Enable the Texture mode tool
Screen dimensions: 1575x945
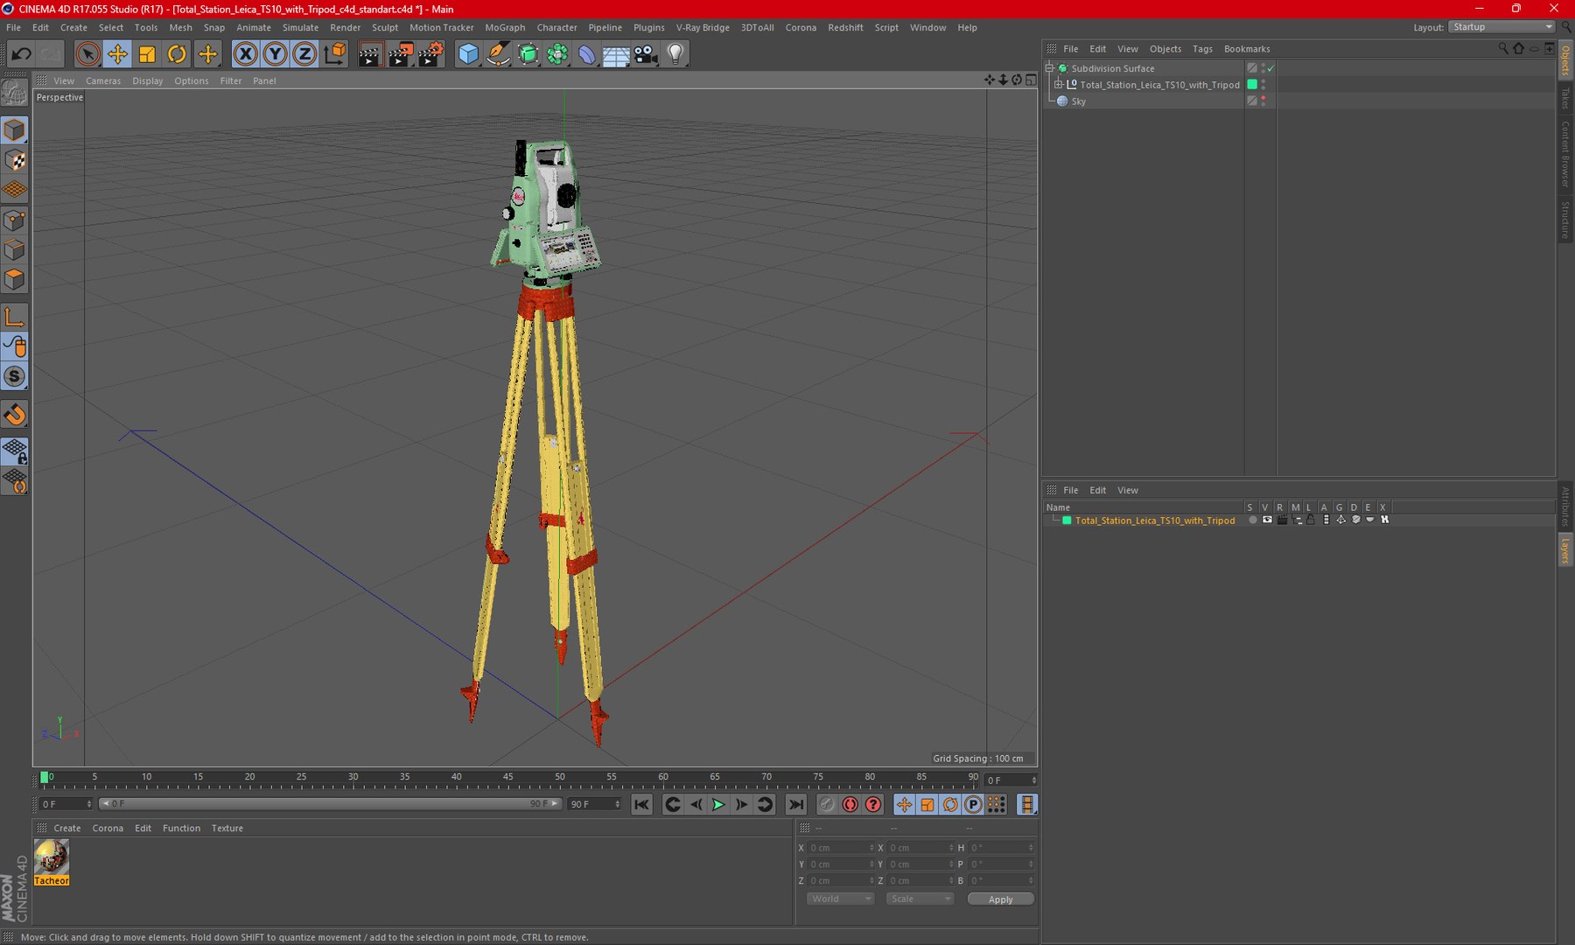[15, 160]
